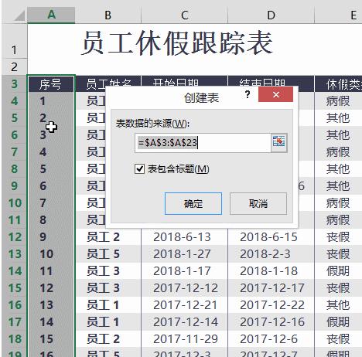Click the select-all corner triangle

19,15
